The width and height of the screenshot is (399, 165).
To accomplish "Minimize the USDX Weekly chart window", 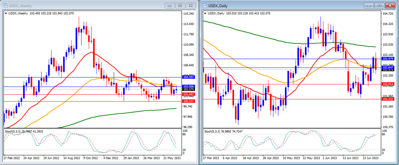I will coord(170,5).
